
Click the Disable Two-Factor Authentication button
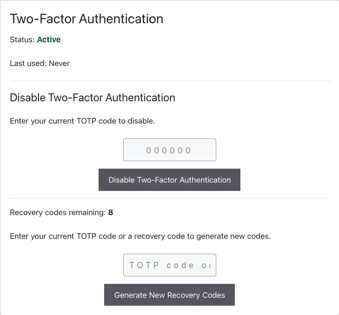[169, 180]
